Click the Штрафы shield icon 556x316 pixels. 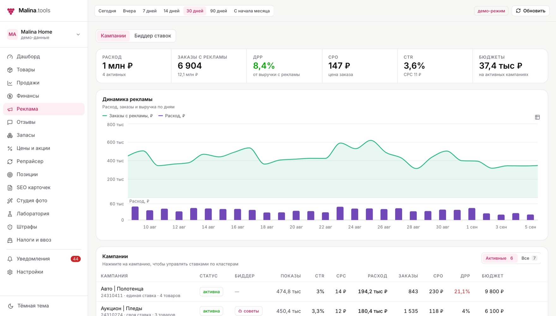pos(10,227)
